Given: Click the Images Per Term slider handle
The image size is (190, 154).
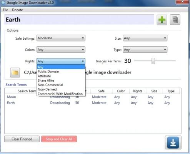Looking at the screenshot, I should (153, 61).
